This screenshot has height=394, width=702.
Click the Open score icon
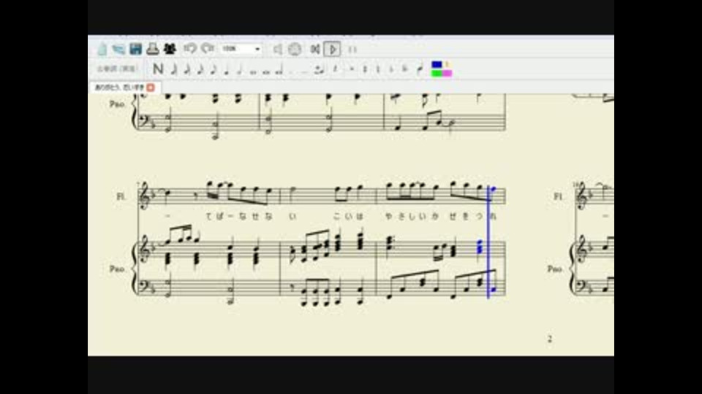118,49
